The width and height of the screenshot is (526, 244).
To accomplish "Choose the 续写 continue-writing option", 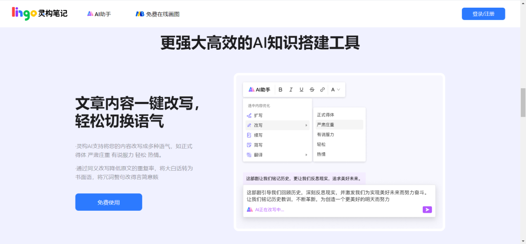I will click(258, 135).
